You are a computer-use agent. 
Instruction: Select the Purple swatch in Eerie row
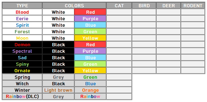point(90,18)
